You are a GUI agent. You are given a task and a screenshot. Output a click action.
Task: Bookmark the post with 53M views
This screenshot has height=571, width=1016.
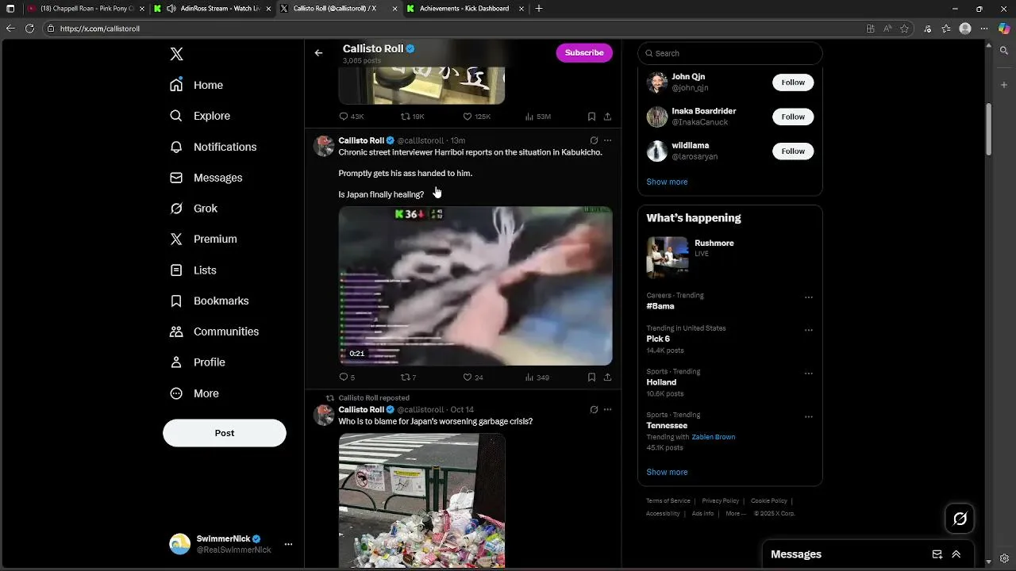591,117
